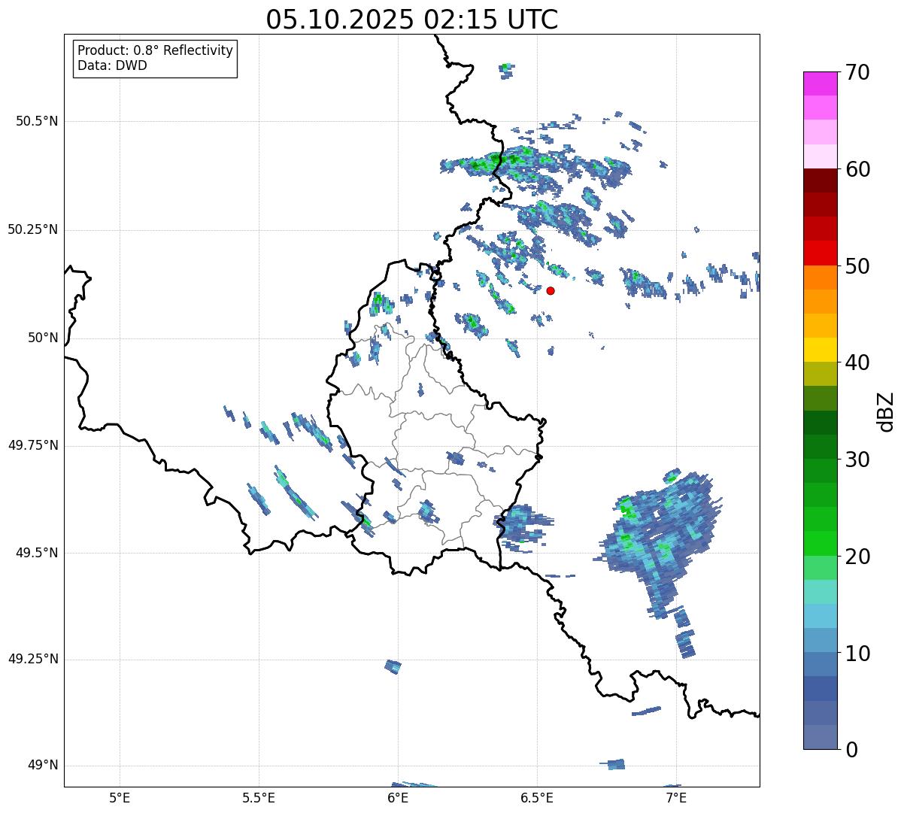Click the dBZ colorbar axis label
This screenshot has height=813, width=904.
click(x=887, y=411)
